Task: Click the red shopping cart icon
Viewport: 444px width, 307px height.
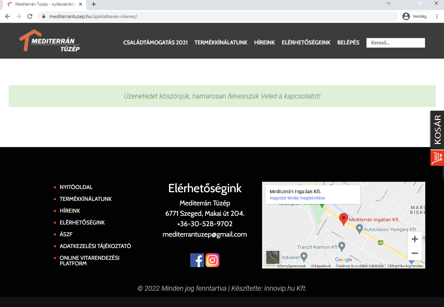Action: [x=437, y=158]
